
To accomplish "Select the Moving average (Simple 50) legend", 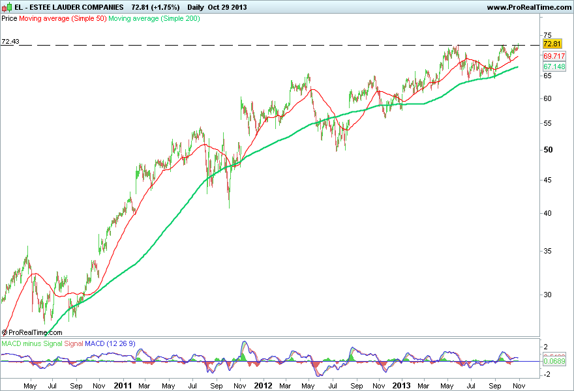I will [63, 18].
